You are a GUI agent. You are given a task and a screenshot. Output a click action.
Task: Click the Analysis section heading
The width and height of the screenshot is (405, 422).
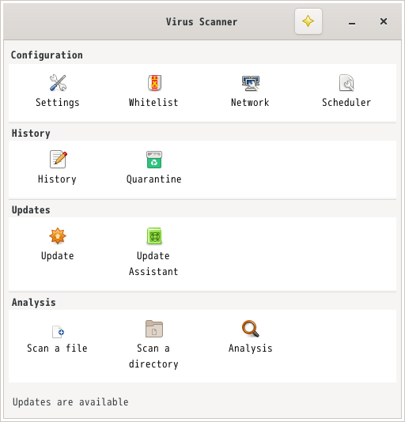coord(34,302)
